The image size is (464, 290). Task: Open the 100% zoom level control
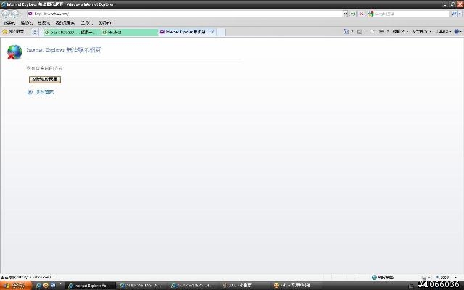pos(446,277)
